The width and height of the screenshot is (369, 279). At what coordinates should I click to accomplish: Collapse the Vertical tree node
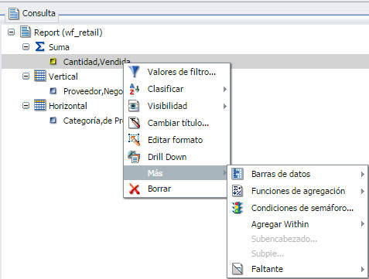(26, 77)
